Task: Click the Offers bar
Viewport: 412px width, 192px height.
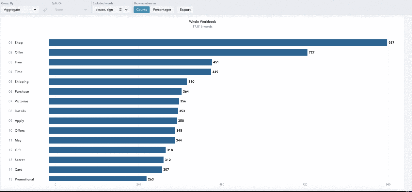Action: coord(112,131)
